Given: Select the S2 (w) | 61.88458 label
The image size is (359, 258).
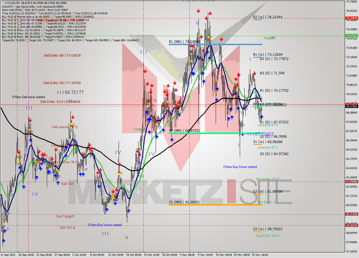Looking at the screenshot, I should coord(268,192).
